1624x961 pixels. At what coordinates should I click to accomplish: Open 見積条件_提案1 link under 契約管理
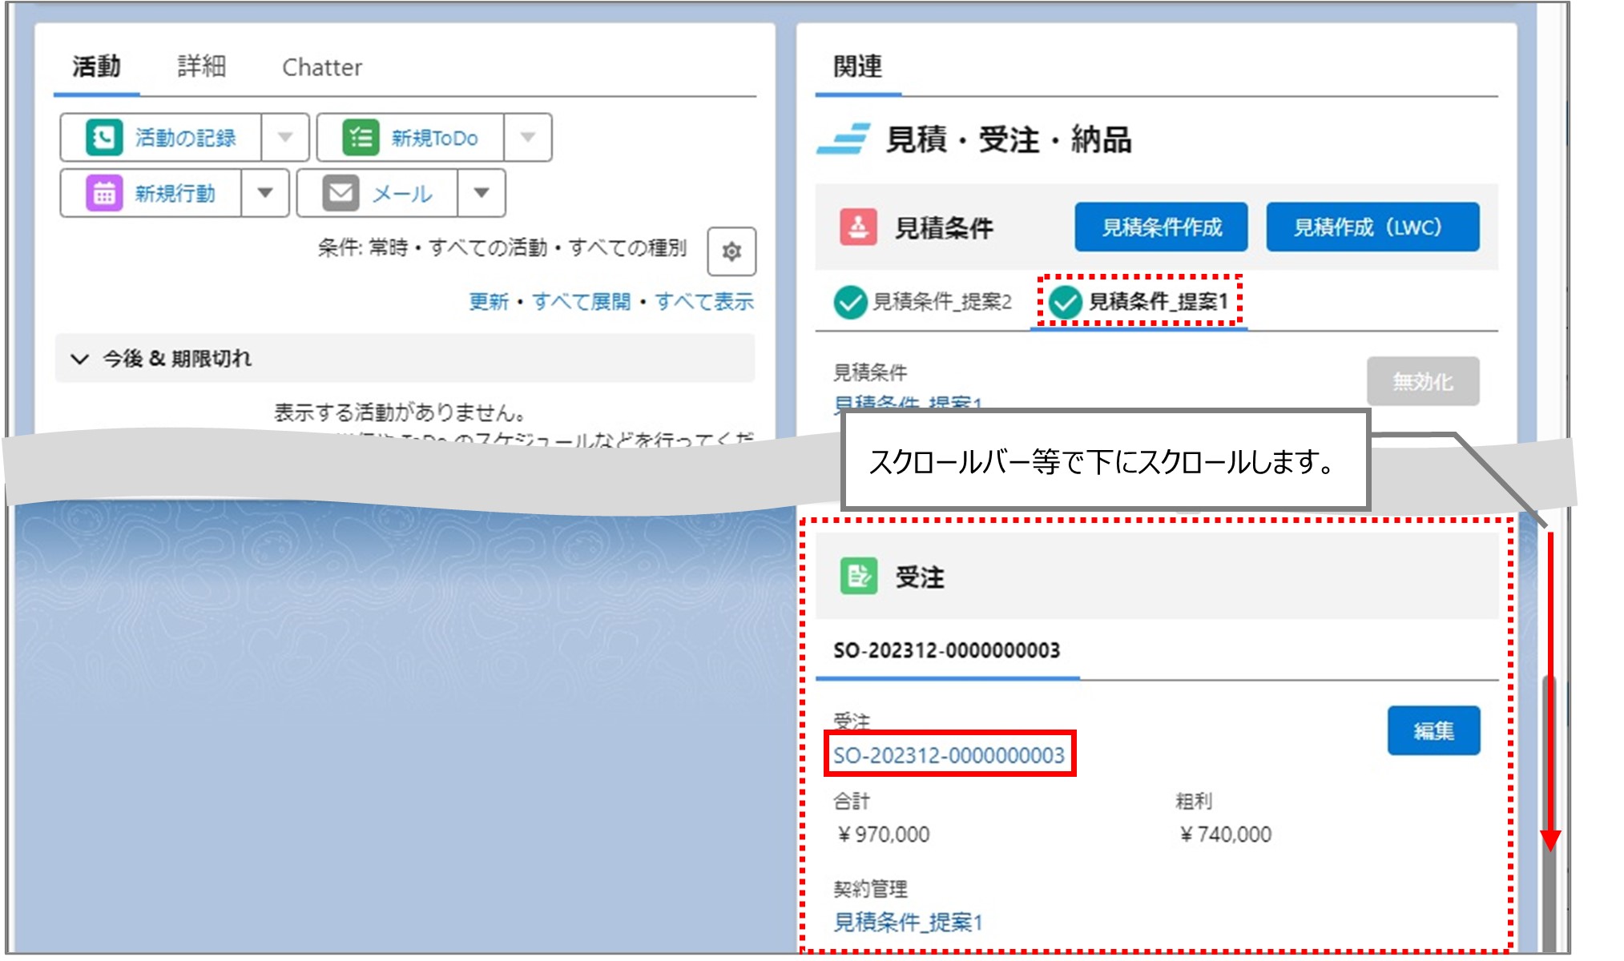point(908,922)
